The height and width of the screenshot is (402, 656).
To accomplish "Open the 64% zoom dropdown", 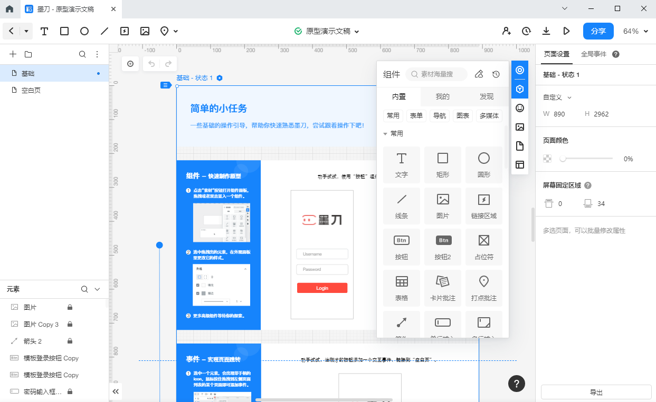I will point(637,31).
